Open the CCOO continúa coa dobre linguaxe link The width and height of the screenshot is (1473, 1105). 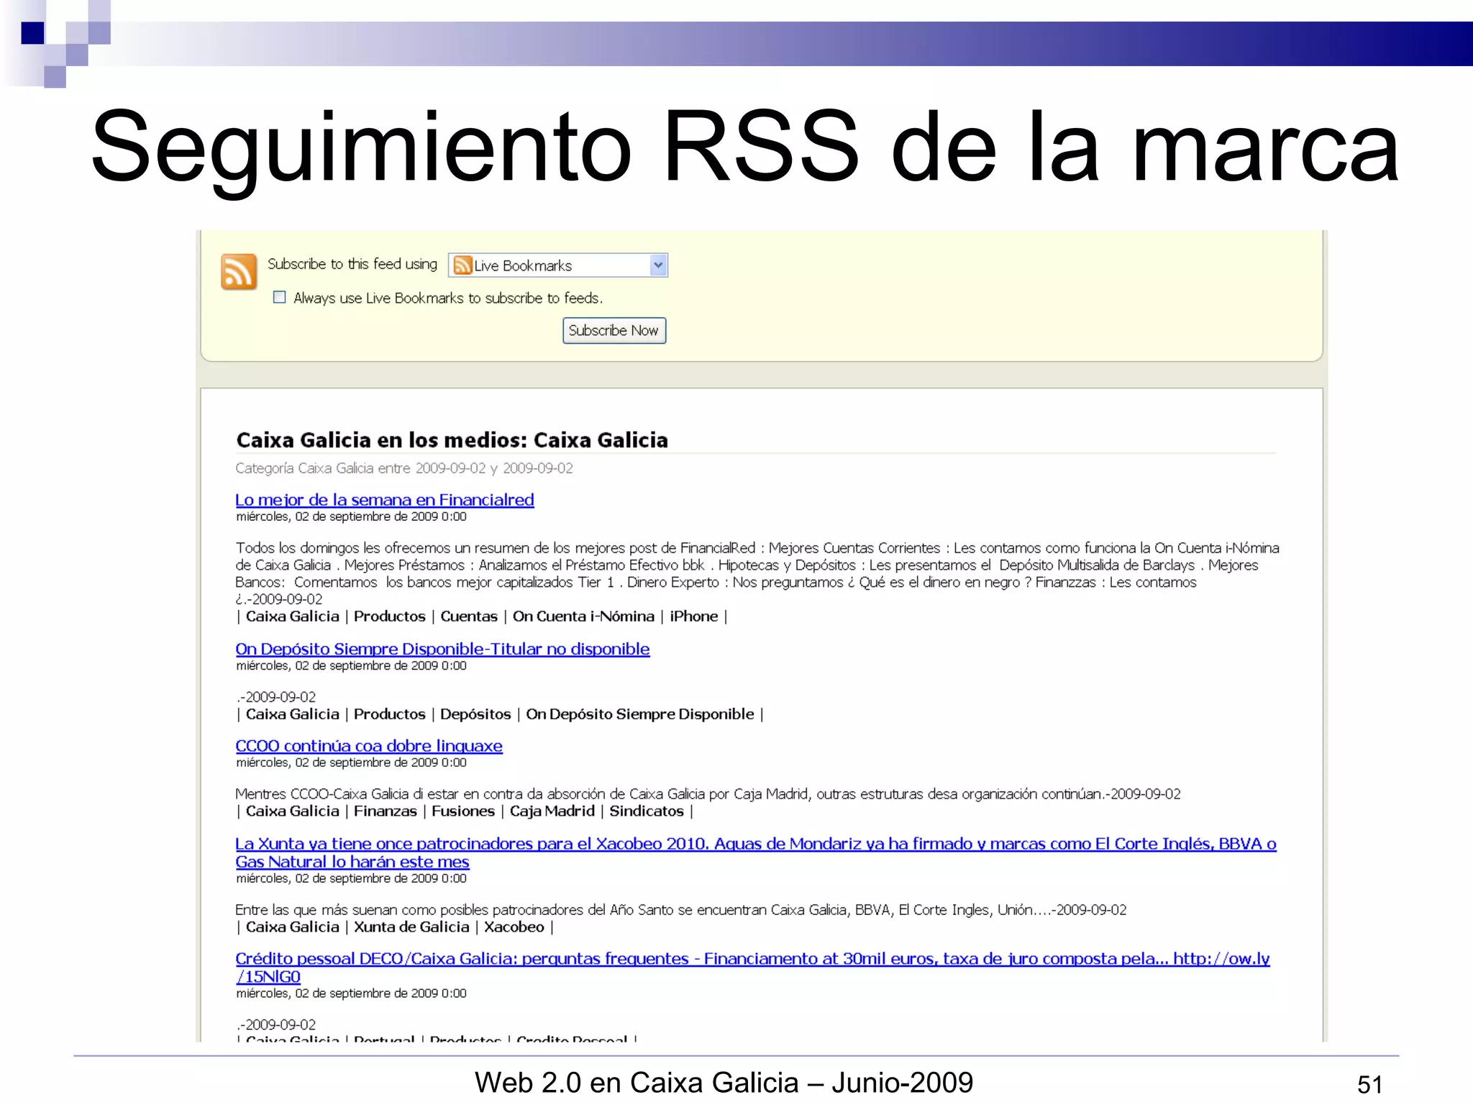pyautogui.click(x=369, y=746)
